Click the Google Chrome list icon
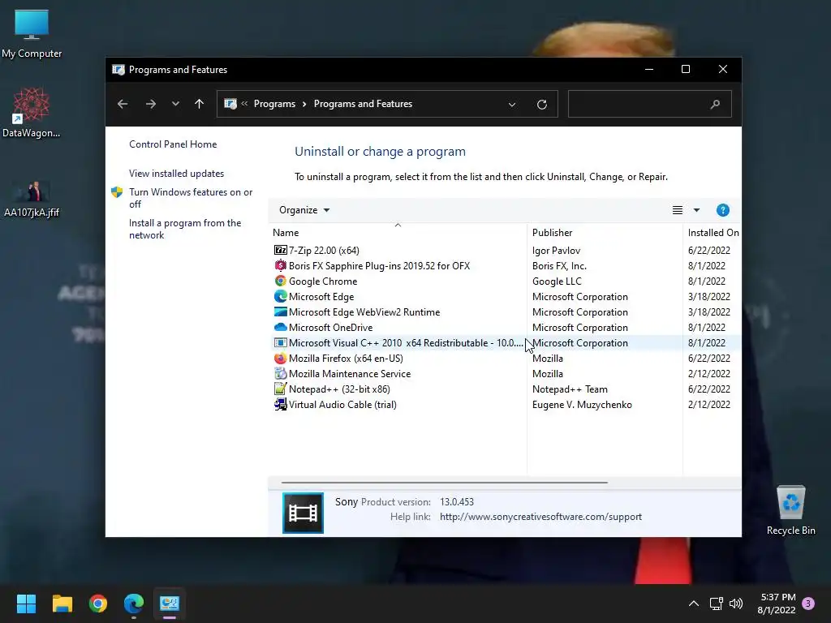The image size is (831, 623). tap(280, 281)
